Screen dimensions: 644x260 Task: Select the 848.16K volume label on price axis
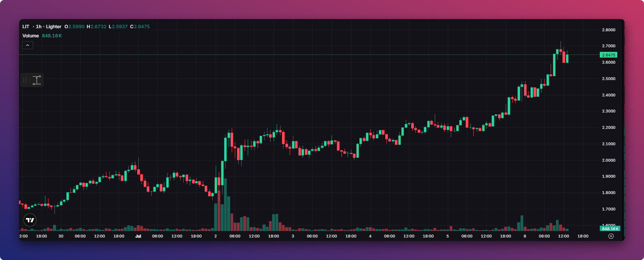point(610,229)
